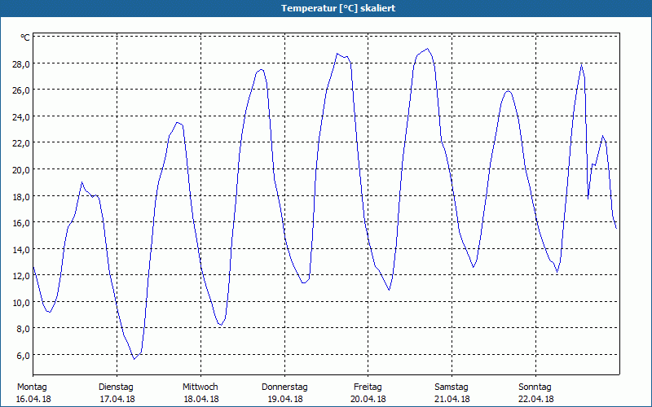Pick the Samstag day label

click(452, 387)
